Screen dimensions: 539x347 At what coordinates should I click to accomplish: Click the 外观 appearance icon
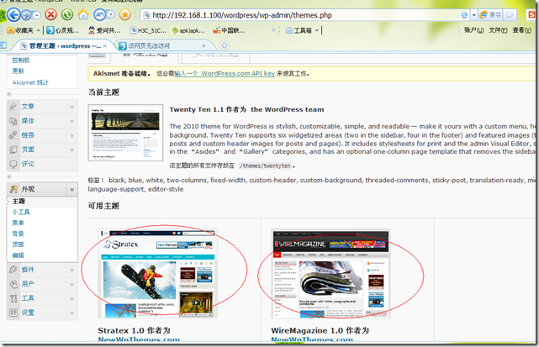(13, 189)
